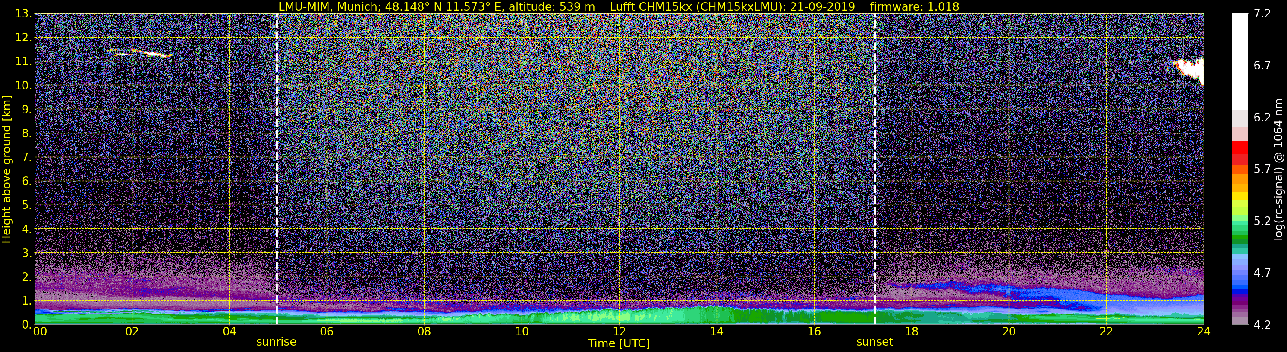Click the time axis tick label 16

pyautogui.click(x=814, y=332)
